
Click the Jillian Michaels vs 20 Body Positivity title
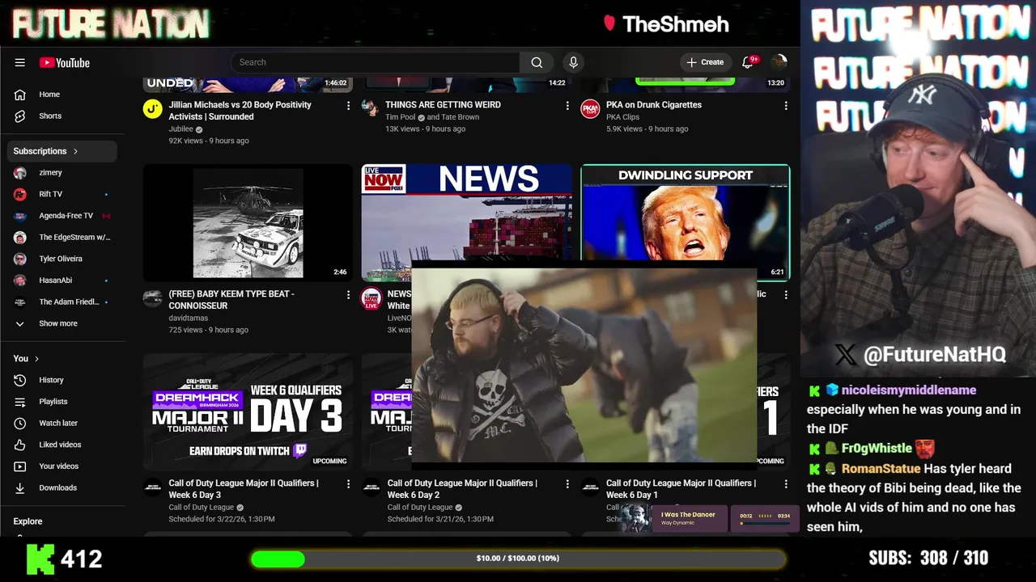[240, 111]
